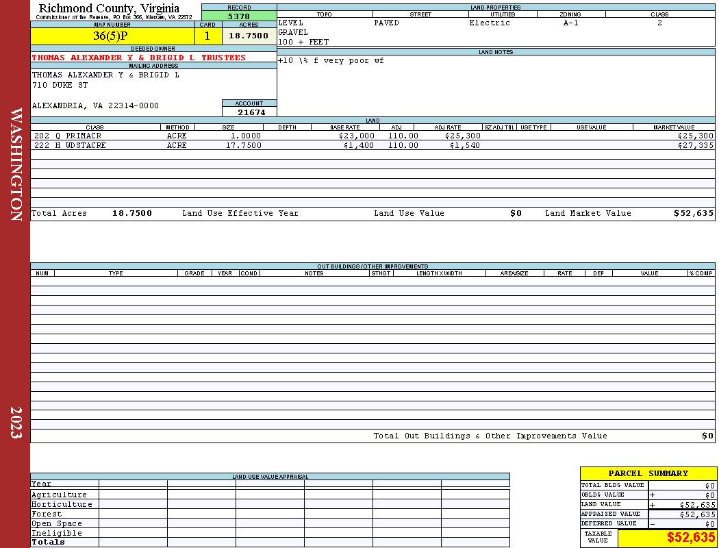The height and width of the screenshot is (548, 719).
Task: Click ALEXANDRIA, VA 22314-0000 address line
Action: coord(95,106)
